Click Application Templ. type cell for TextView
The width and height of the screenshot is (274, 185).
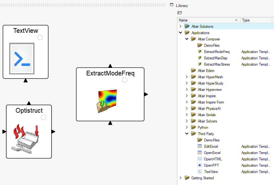[255, 171]
